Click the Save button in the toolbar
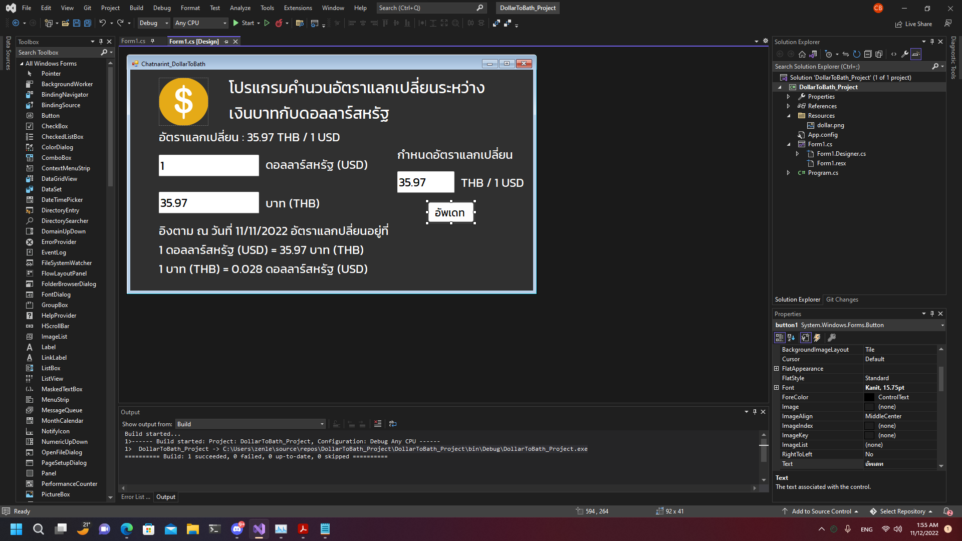Image resolution: width=962 pixels, height=541 pixels. 76,23
